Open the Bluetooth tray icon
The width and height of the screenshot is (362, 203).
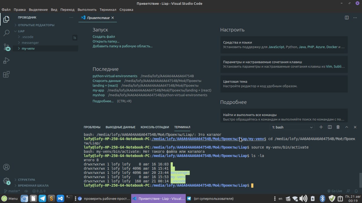click(322, 198)
